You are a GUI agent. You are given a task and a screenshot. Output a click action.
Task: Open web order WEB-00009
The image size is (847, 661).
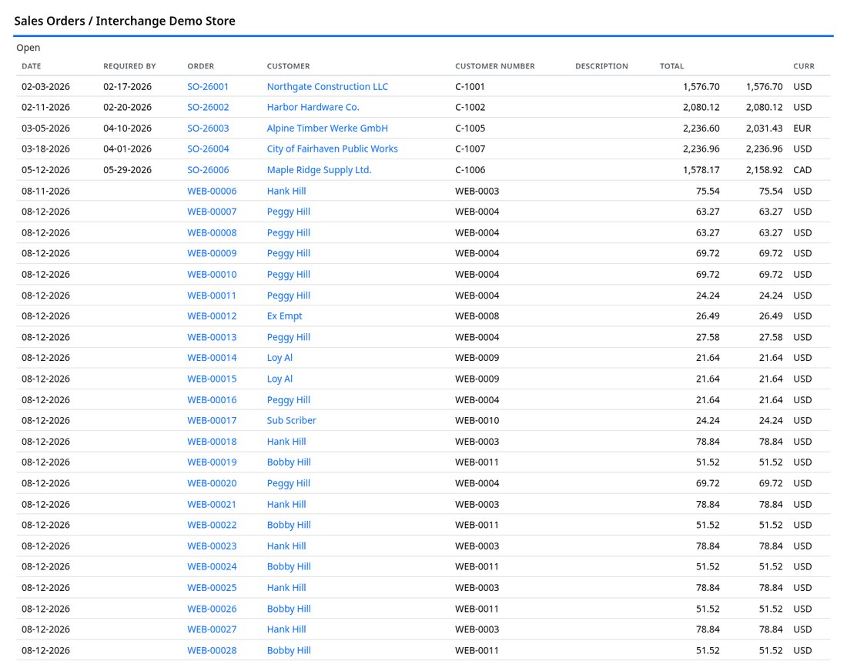click(x=212, y=252)
